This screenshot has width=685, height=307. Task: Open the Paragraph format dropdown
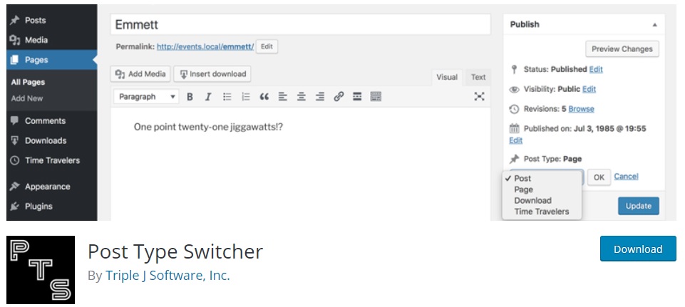pyautogui.click(x=146, y=96)
